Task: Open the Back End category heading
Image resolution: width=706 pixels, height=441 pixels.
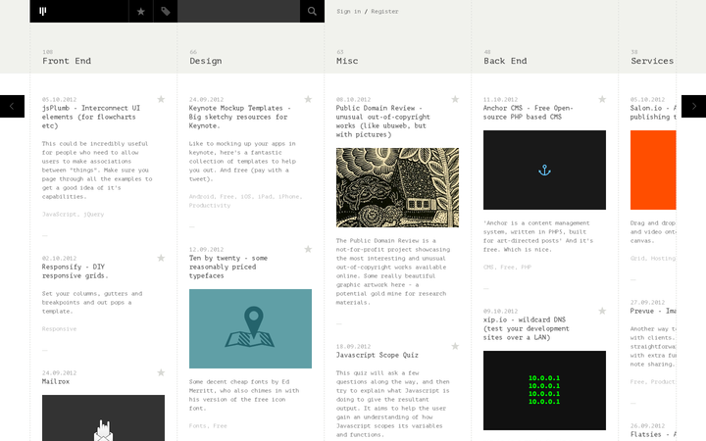Action: 505,61
